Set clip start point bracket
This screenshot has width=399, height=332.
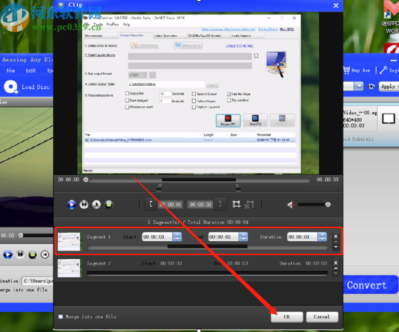tap(151, 204)
